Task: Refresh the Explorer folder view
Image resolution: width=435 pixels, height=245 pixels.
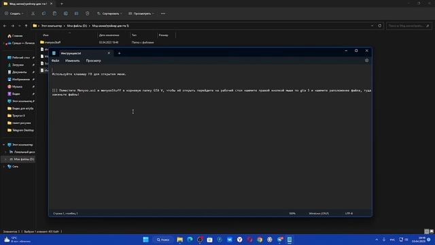Action: (x=380, y=26)
